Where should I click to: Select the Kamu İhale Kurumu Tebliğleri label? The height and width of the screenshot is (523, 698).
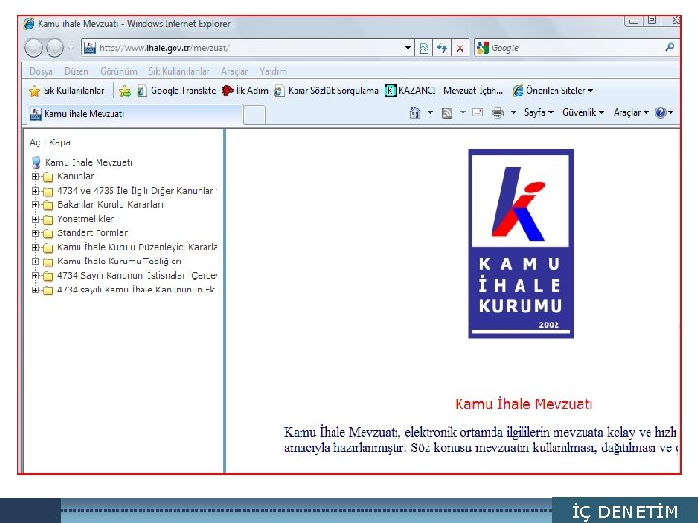[x=120, y=261]
